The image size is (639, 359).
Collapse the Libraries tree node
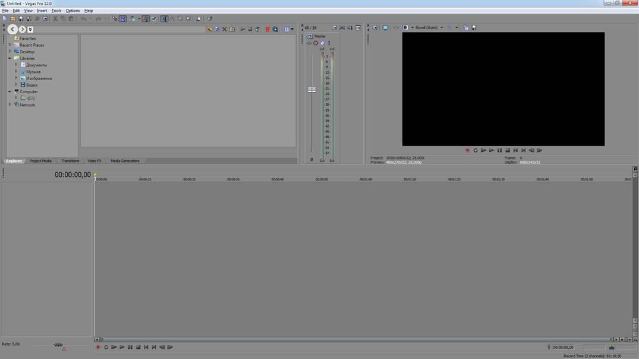click(x=10, y=58)
